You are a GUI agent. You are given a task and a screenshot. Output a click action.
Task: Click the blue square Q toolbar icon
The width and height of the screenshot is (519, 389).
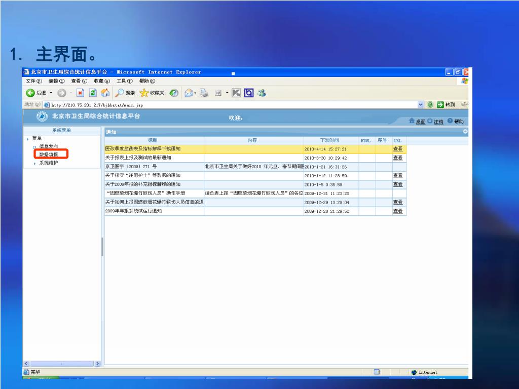[x=249, y=93]
